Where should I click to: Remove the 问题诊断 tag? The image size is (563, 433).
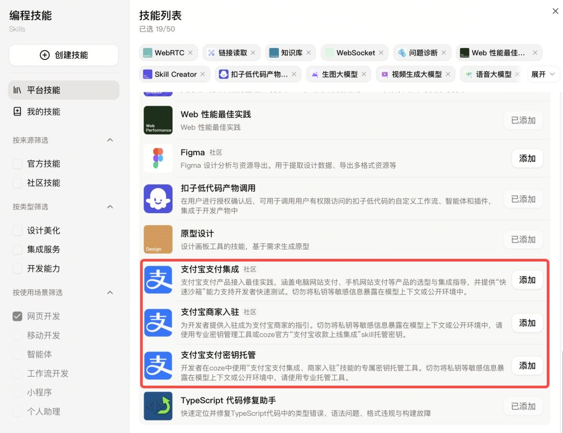(444, 53)
